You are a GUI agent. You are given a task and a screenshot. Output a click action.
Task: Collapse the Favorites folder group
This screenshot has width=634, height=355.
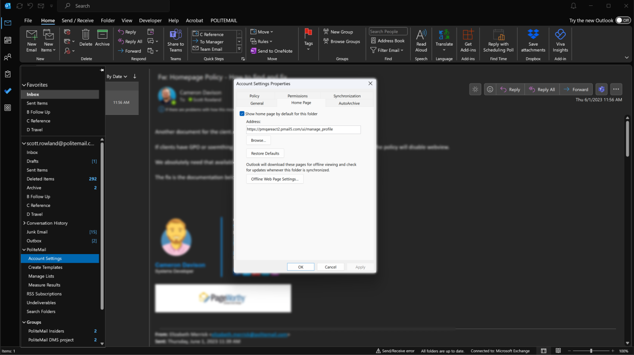(24, 85)
